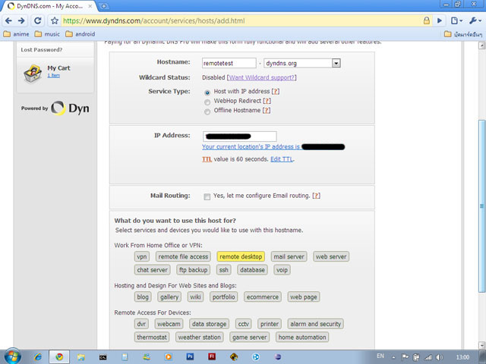Switch to the DynDNS.com My Account tab

49,6
